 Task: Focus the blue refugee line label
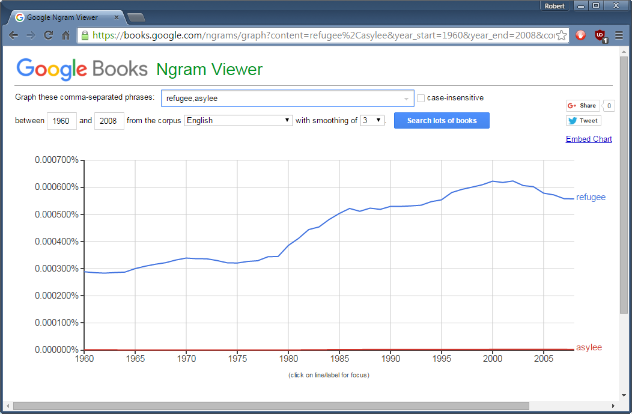tap(591, 197)
